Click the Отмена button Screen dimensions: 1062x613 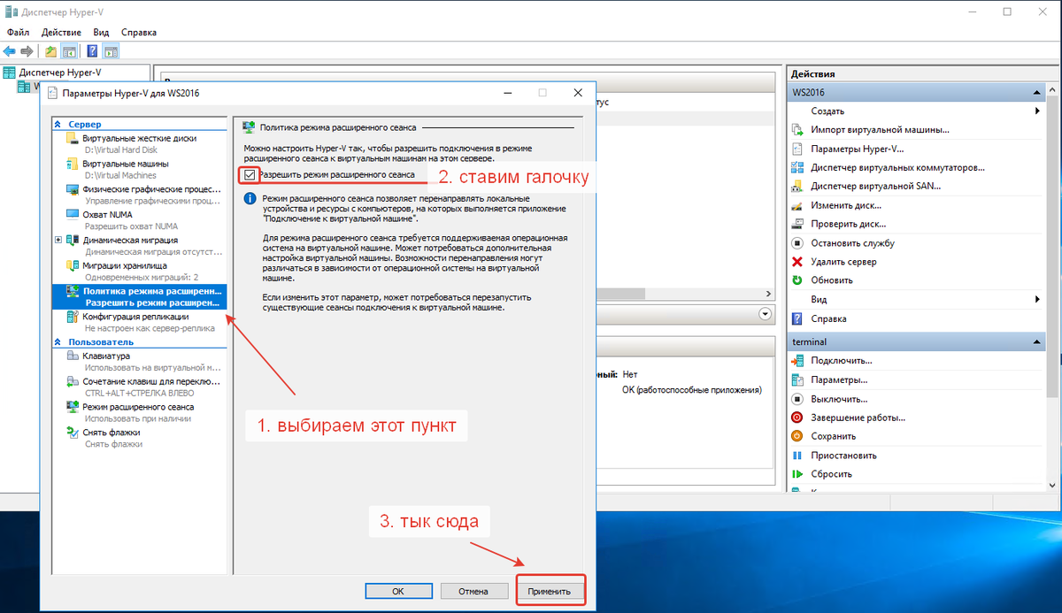[x=473, y=590]
